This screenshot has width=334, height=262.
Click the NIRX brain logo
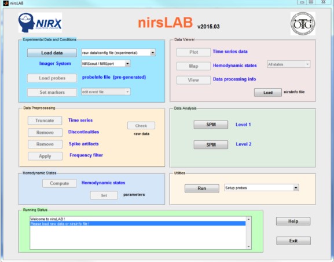pyautogui.click(x=40, y=23)
